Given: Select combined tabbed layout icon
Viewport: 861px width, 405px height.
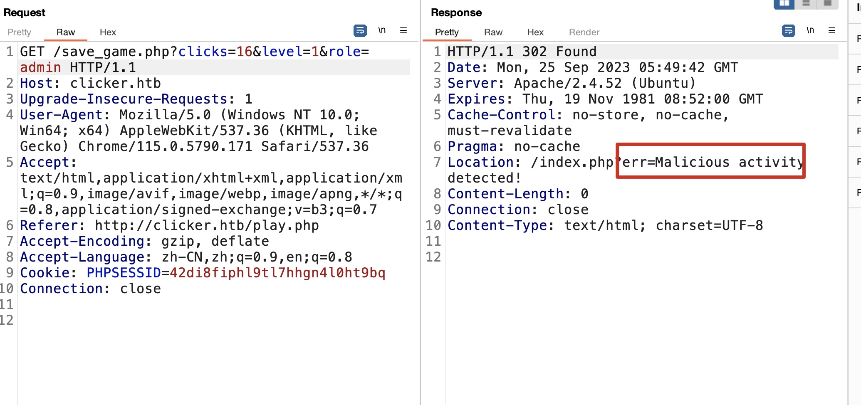Looking at the screenshot, I should point(828,4).
